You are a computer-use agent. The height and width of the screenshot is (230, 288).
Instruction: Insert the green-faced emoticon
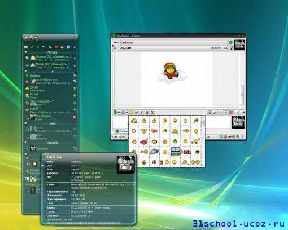(175, 141)
